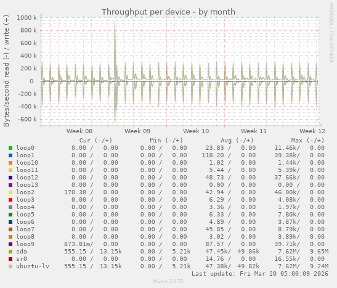Viewport: 337px width, 288px height.
Task: Click the 'Week 12' axis label
Action: [312, 131]
